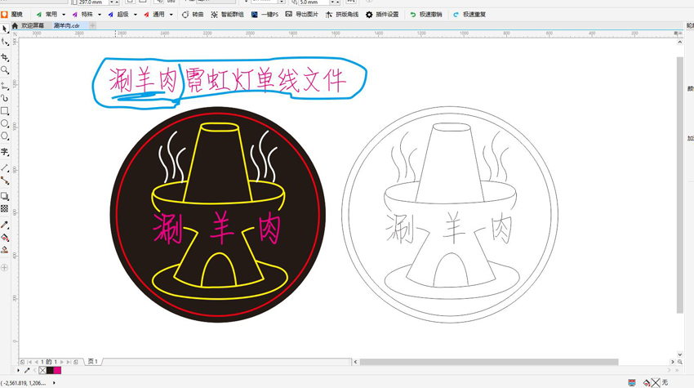Select the Crop tool
Image resolution: width=694 pixels, height=388 pixels.
click(x=4, y=57)
